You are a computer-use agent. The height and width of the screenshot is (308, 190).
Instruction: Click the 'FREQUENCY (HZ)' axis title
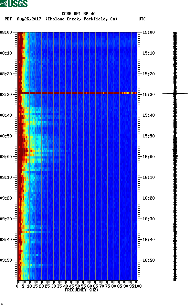(x=82, y=290)
